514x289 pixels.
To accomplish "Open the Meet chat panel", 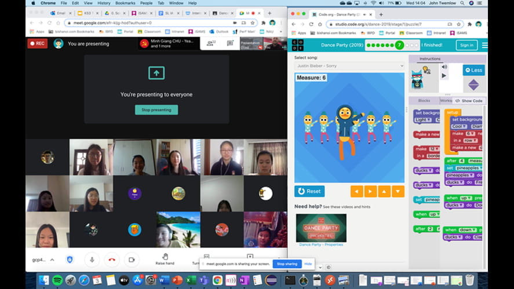I will (x=230, y=43).
